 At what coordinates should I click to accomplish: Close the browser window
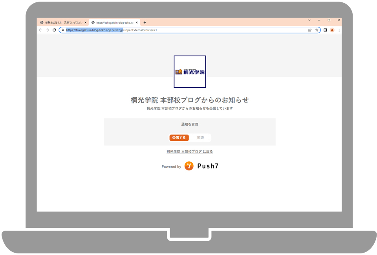point(339,20)
